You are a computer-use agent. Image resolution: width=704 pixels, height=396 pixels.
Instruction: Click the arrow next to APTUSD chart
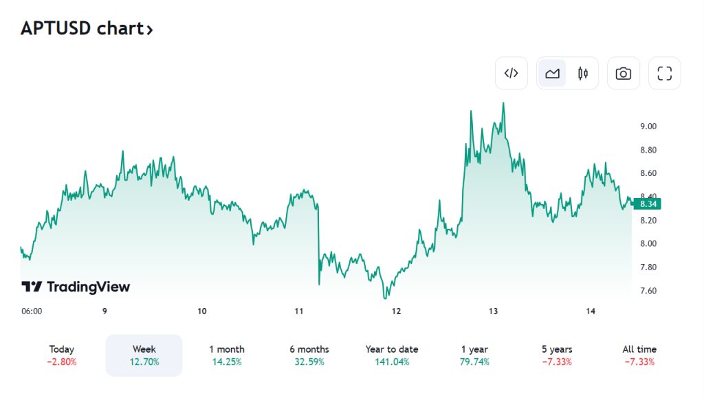pyautogui.click(x=149, y=30)
